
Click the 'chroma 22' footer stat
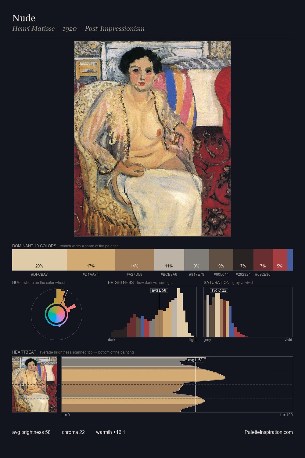73,432
